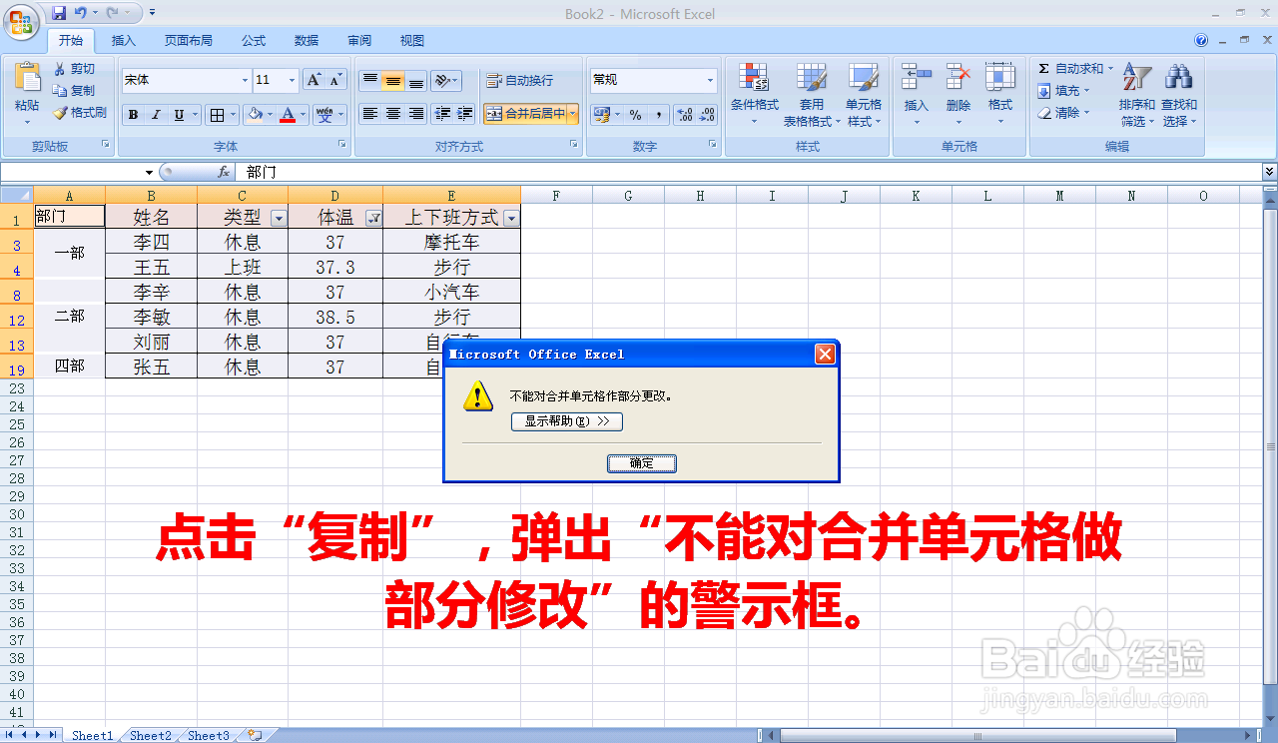1278x743 pixels.
Task: Click 确定 in the warning dialog
Action: (x=642, y=463)
